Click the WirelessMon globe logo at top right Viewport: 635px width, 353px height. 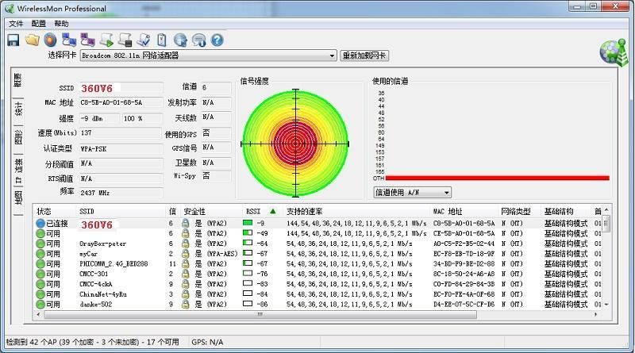click(613, 52)
